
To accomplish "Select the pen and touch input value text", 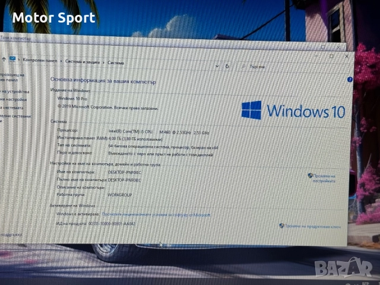I will click(161, 154).
